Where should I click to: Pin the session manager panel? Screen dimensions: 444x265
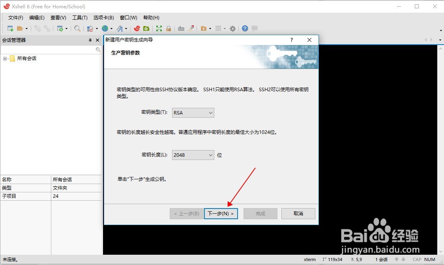[x=90, y=40]
